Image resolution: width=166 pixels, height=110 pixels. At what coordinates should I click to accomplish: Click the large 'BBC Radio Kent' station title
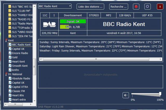point(124,24)
